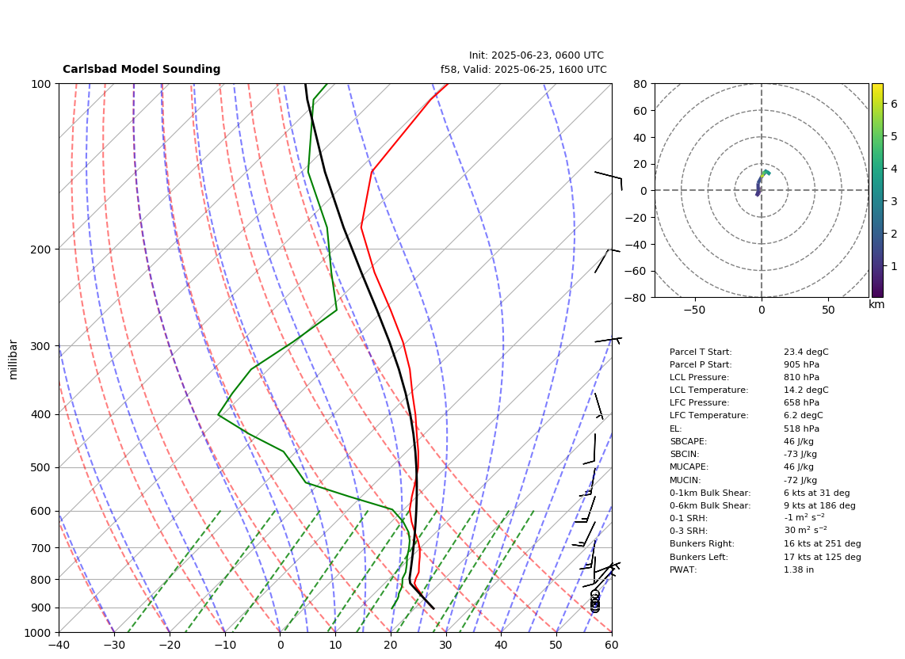905x659 pixels.
Task: Click the "millibar" axis label
Action: coord(13,360)
